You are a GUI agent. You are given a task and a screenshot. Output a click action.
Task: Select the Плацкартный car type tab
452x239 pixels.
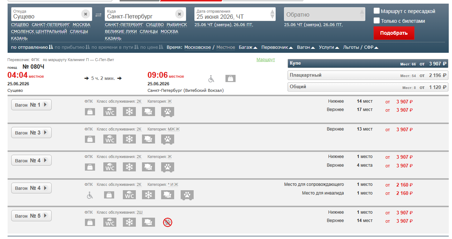coord(368,76)
